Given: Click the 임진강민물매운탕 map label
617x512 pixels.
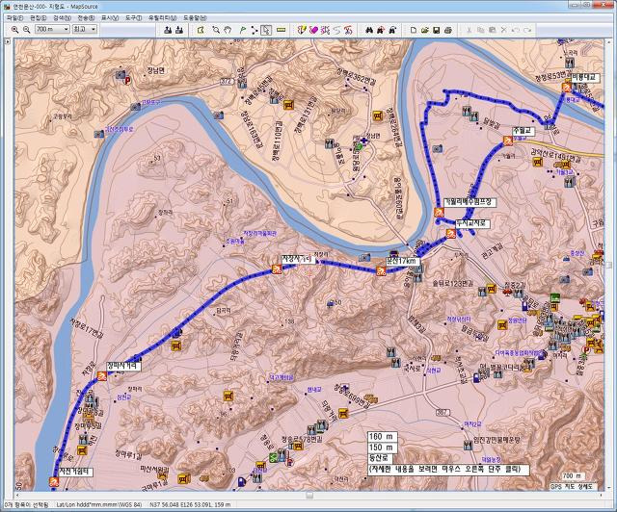Looking at the screenshot, I should (x=496, y=440).
